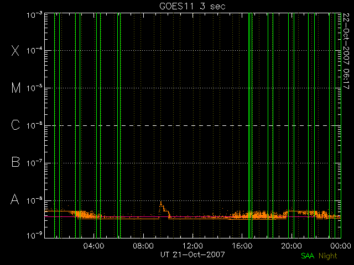Click the 10^-3 y-axis tick label

pos(34,15)
